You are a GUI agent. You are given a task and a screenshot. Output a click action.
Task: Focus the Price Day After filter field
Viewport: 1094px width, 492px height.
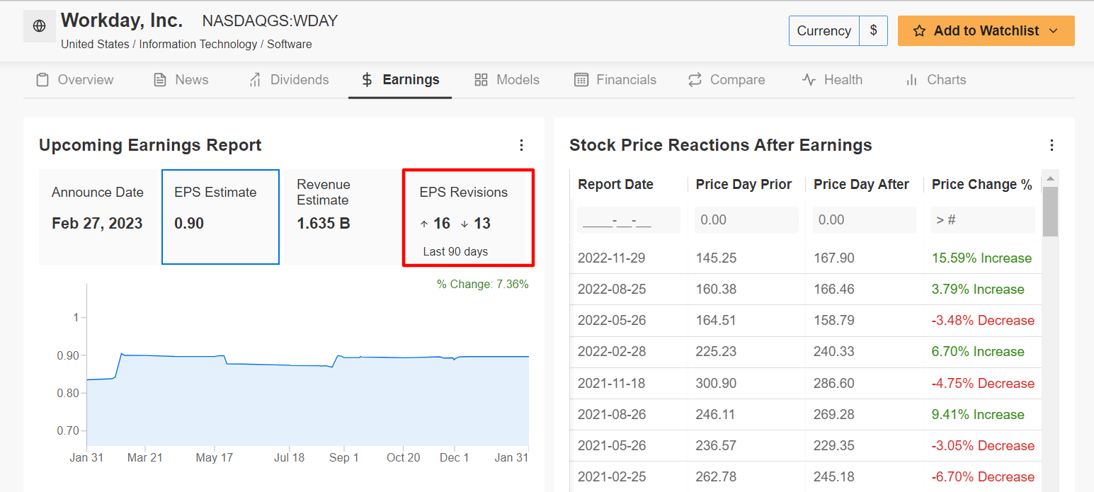(865, 220)
